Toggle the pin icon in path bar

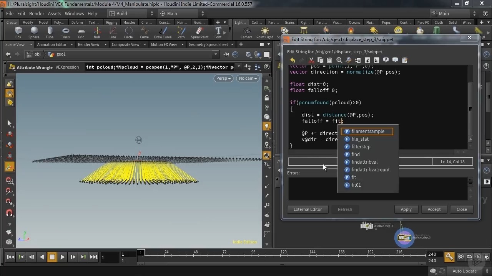tap(226, 54)
